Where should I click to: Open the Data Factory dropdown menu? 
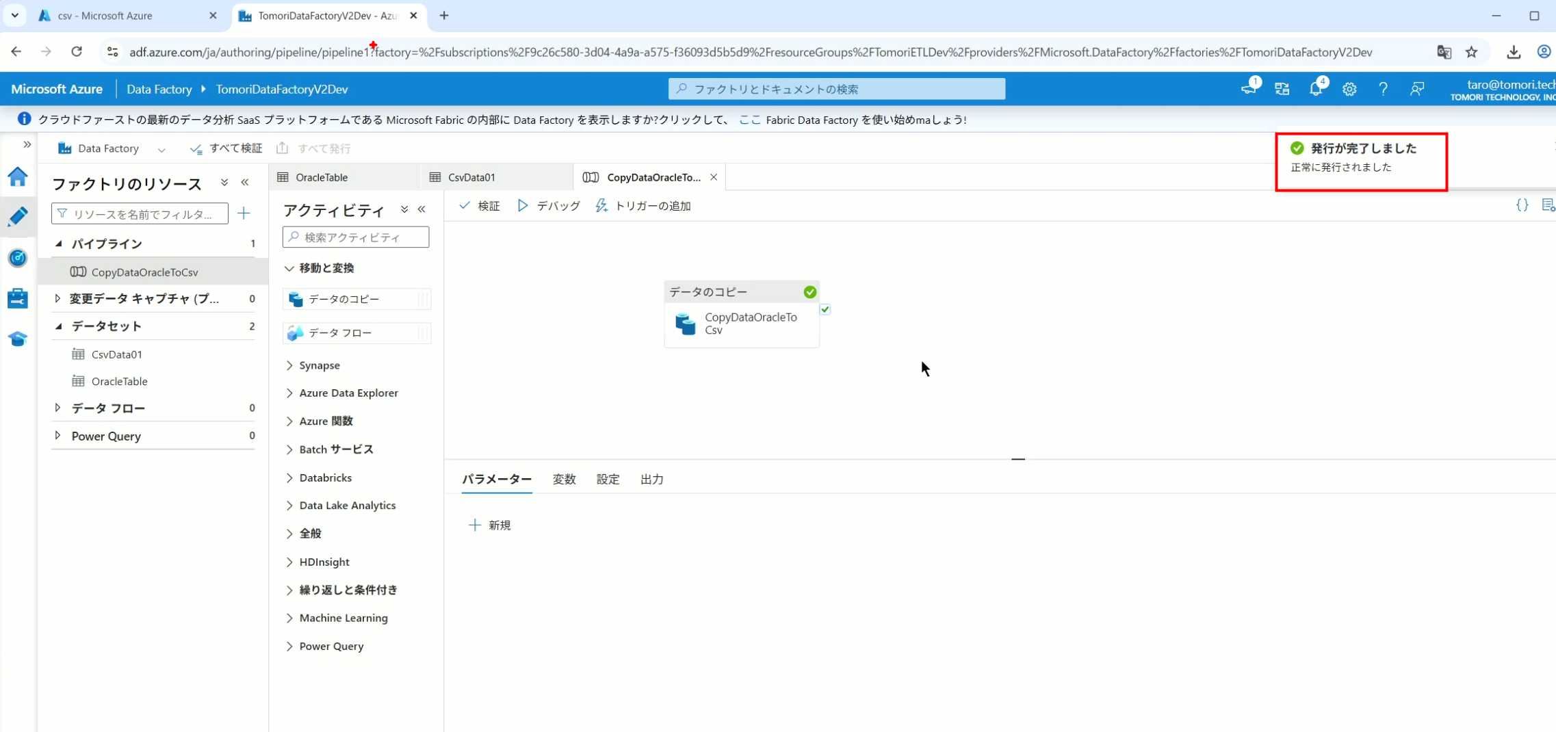pyautogui.click(x=161, y=149)
